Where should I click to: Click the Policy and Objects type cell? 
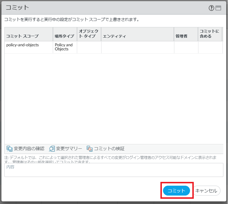(x=65, y=47)
